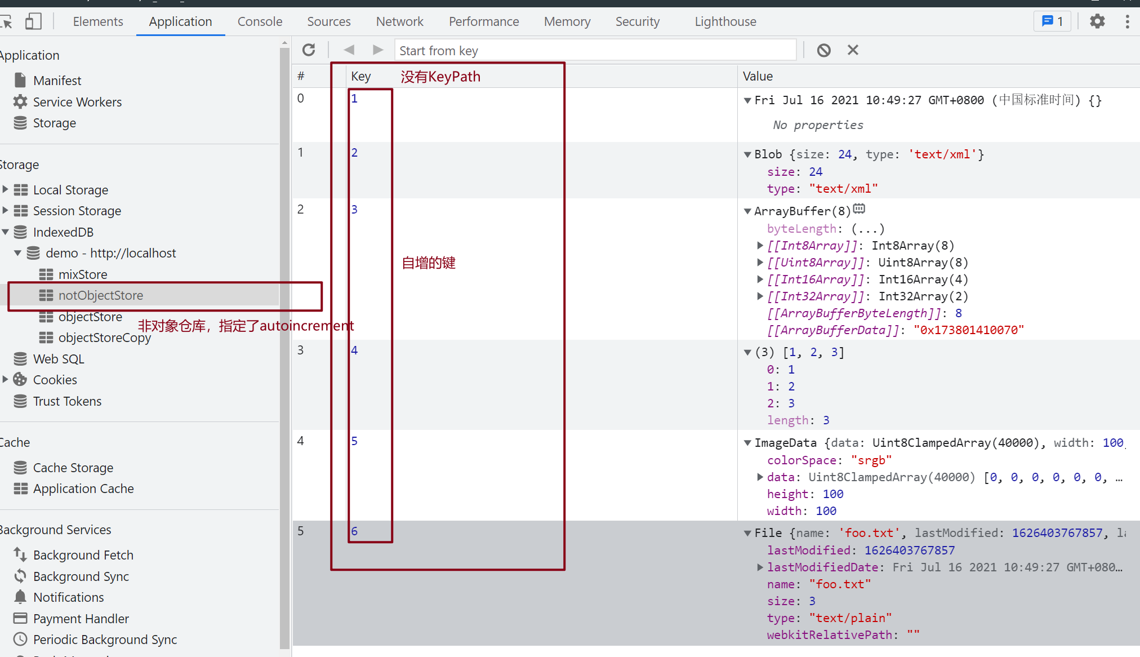Select the objectStore item in sidebar

point(88,316)
